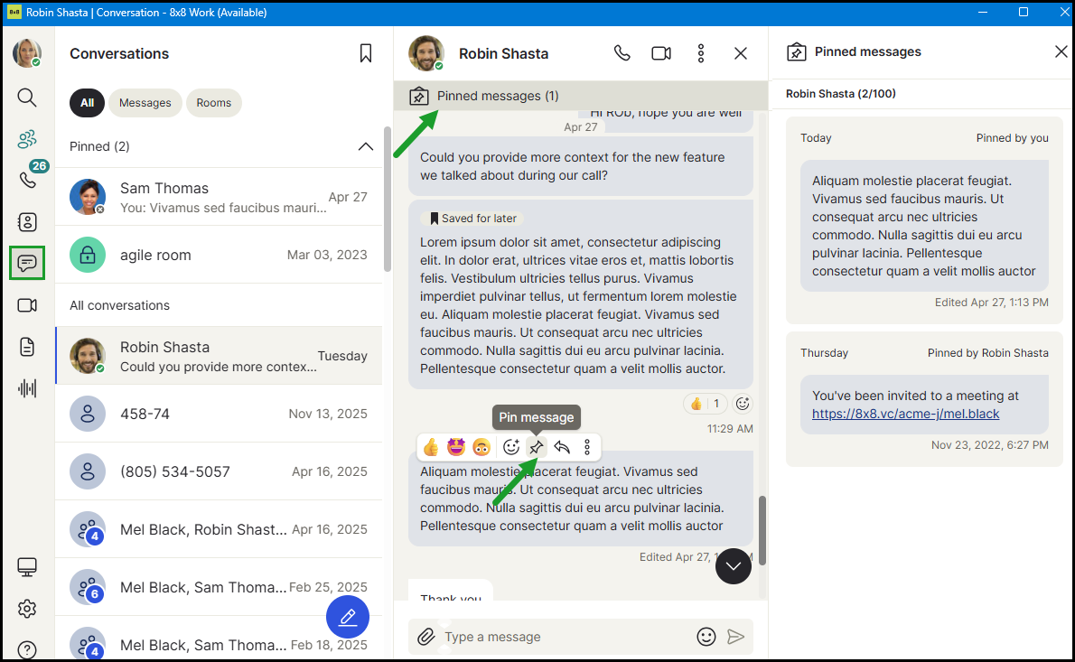This screenshot has width=1075, height=662.
Task: Open conversation 458-74
Action: (x=219, y=414)
